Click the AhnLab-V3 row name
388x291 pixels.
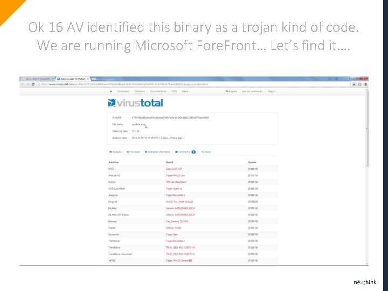click(114, 176)
